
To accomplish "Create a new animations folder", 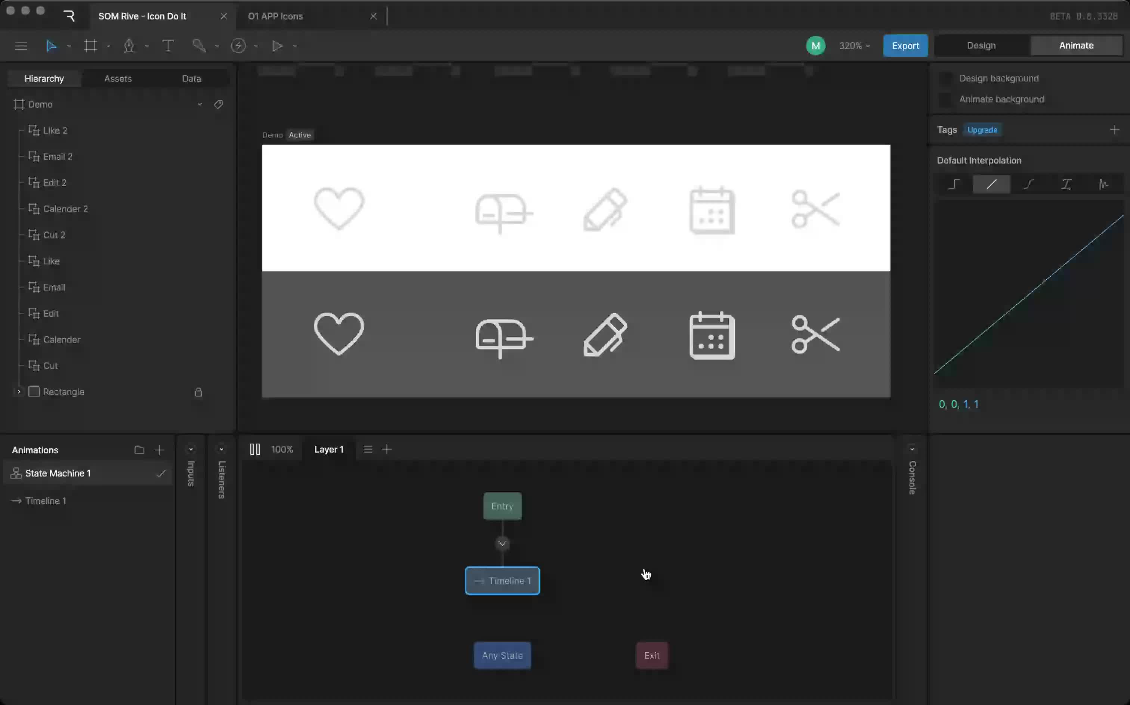I will [139, 450].
